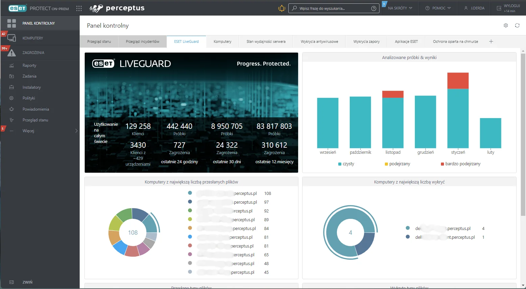Click the Wyloguj logout button
The height and width of the screenshot is (289, 526).
point(508,8)
